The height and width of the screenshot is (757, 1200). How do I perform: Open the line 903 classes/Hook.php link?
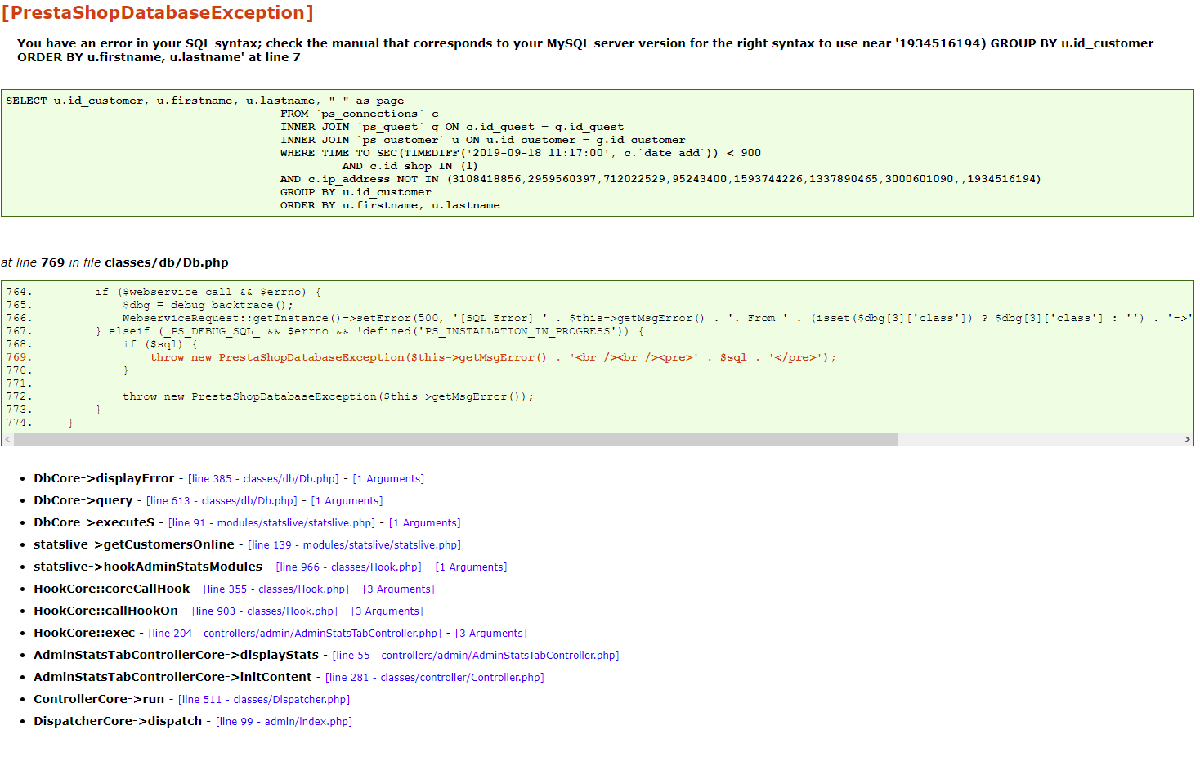(265, 611)
